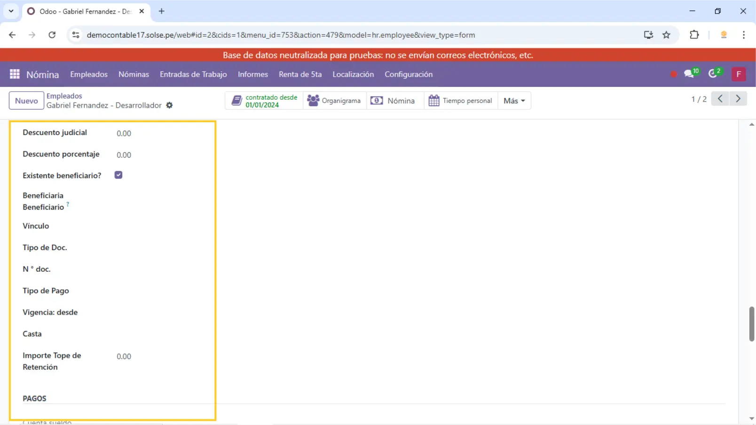Go to previous employee record arrow
Screen dimensions: 756x425
click(x=720, y=99)
